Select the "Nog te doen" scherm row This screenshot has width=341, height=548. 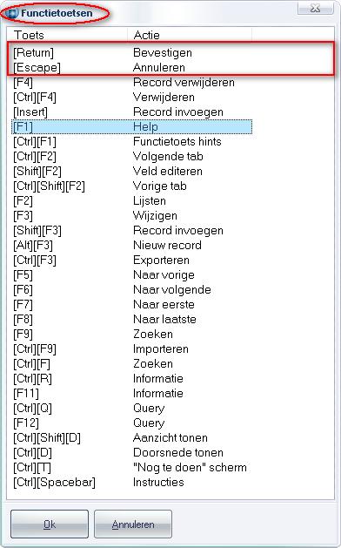coord(132,468)
